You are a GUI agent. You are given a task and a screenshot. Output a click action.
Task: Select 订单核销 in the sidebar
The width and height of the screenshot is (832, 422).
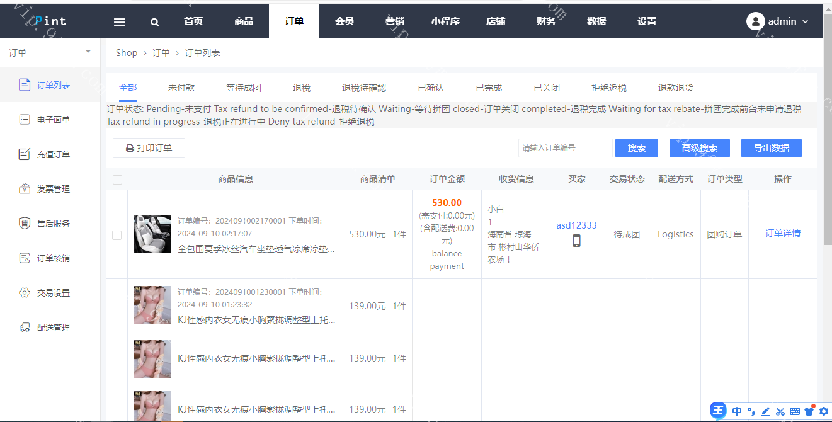pyautogui.click(x=53, y=258)
